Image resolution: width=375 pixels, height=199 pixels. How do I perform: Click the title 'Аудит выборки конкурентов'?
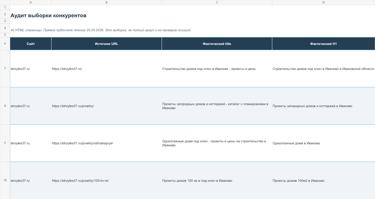(x=48, y=15)
